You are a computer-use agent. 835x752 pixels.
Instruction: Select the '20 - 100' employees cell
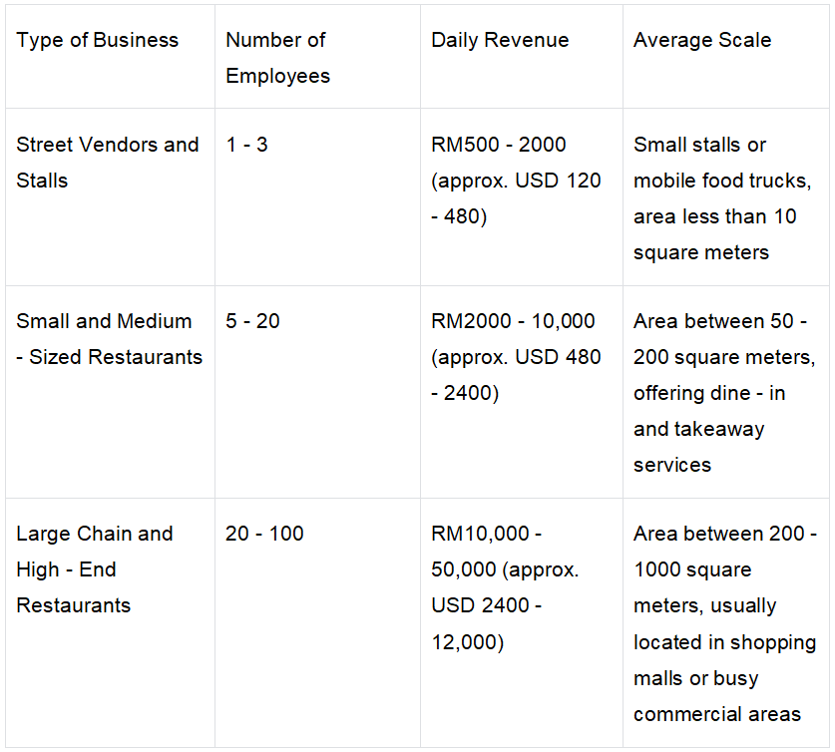pyautogui.click(x=265, y=534)
